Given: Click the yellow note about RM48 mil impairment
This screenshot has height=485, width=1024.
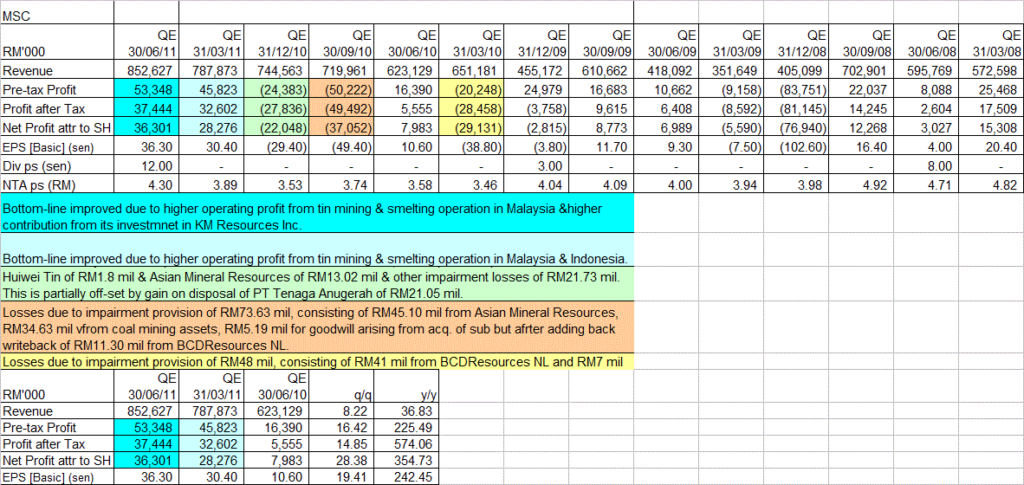Looking at the screenshot, I should 317,362.
